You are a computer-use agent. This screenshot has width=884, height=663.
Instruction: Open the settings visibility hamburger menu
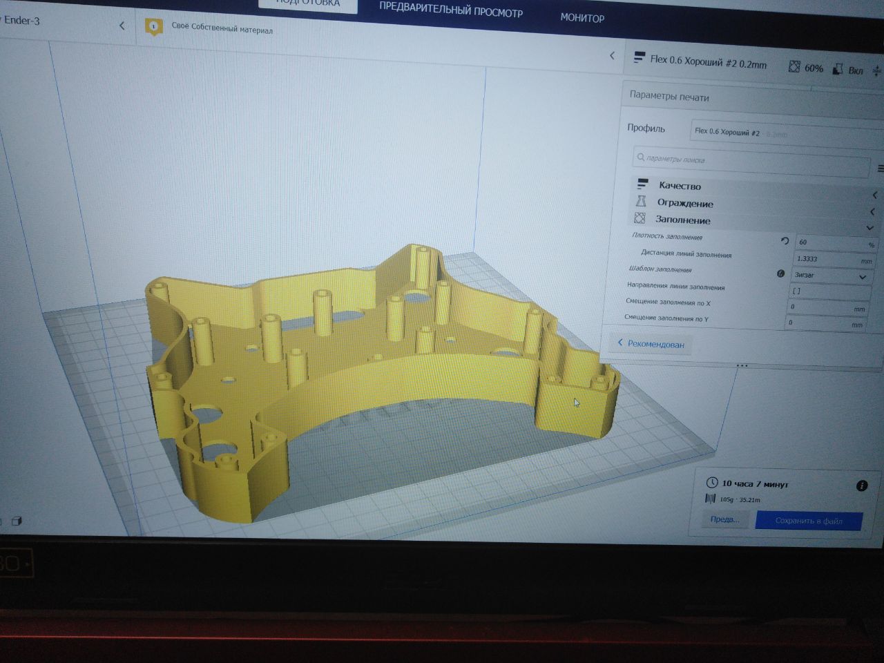[880, 169]
